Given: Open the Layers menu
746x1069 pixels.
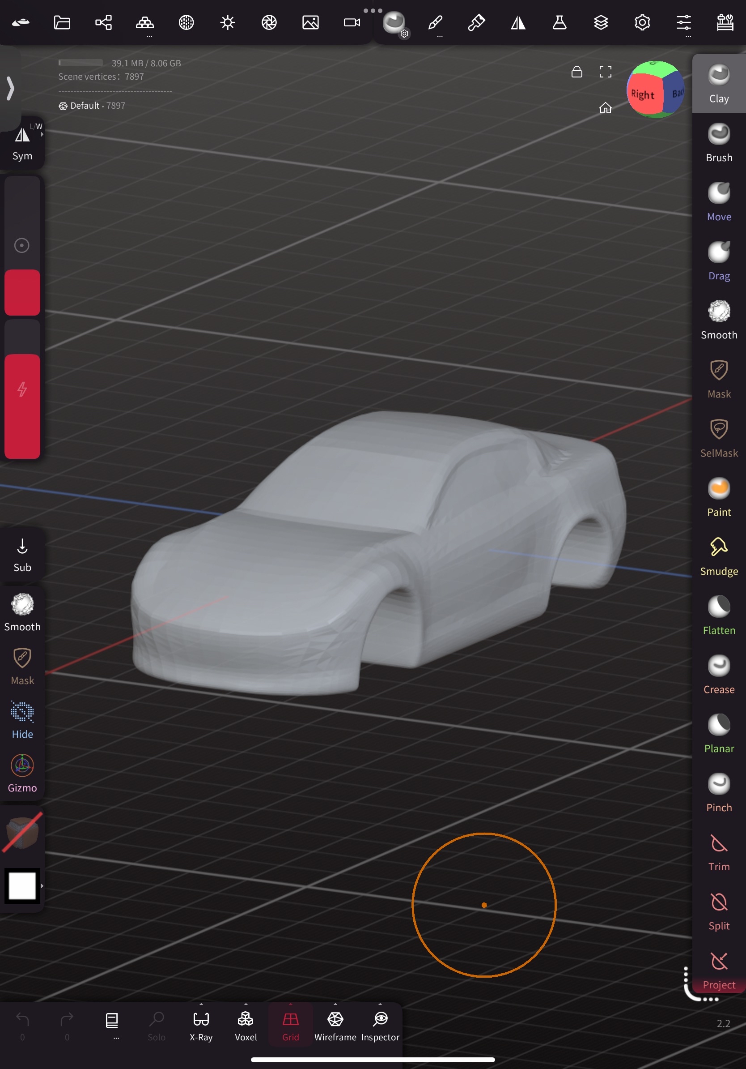Looking at the screenshot, I should (601, 22).
